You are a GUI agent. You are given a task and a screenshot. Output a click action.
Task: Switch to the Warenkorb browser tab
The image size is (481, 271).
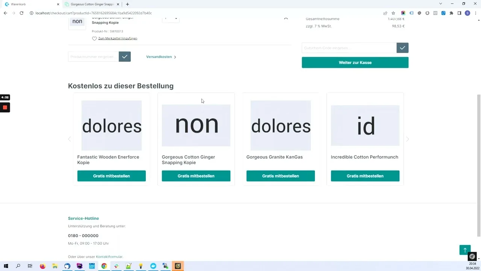click(31, 4)
